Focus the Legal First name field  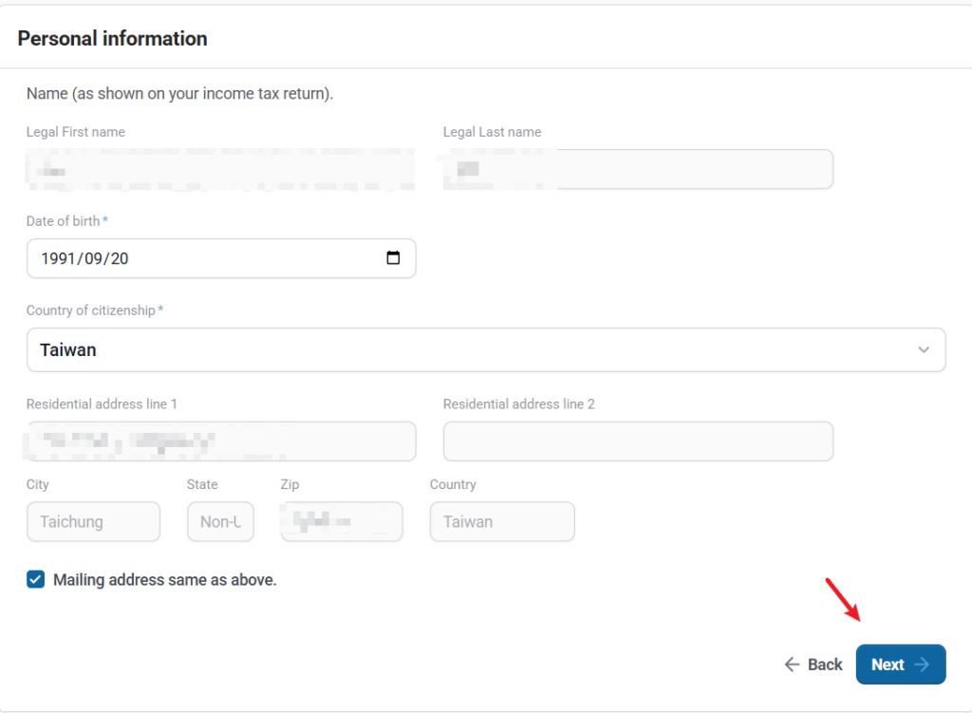[x=220, y=169]
